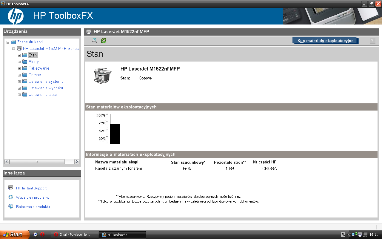This screenshot has height=239, width=382.
Task: Click the 16:11 clock in the taskbar
Action: pos(374,235)
